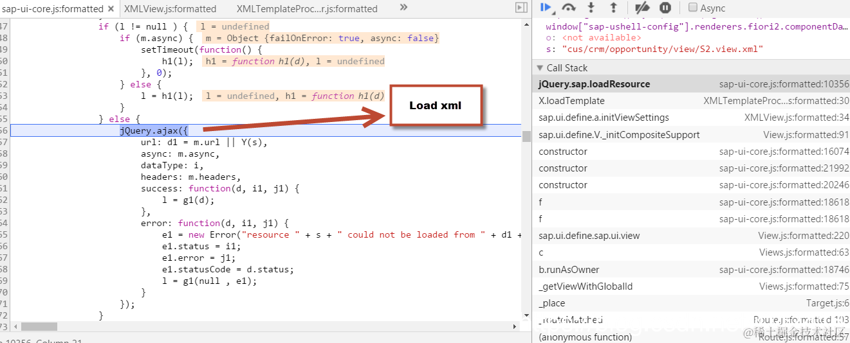Click the window["sap-ushell-config"] watch expression

click(697, 27)
